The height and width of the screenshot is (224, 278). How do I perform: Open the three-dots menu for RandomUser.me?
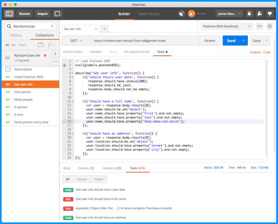tap(55, 62)
